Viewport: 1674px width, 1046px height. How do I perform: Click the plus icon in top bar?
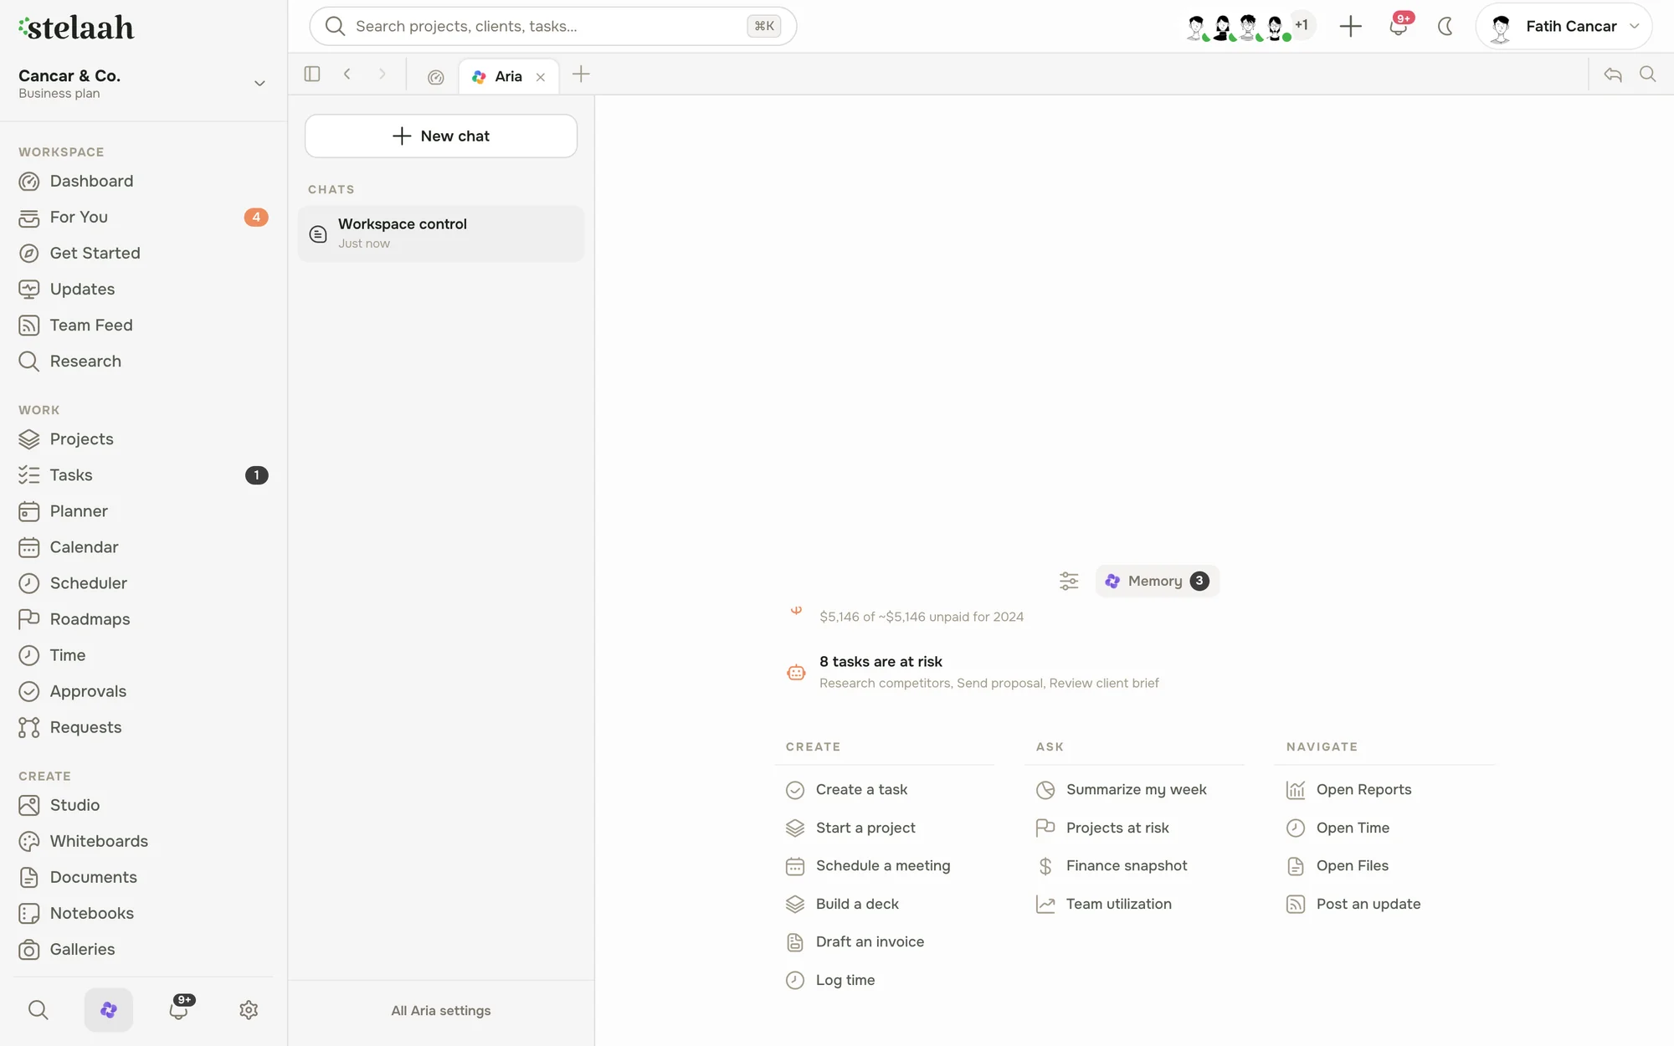coord(1350,26)
